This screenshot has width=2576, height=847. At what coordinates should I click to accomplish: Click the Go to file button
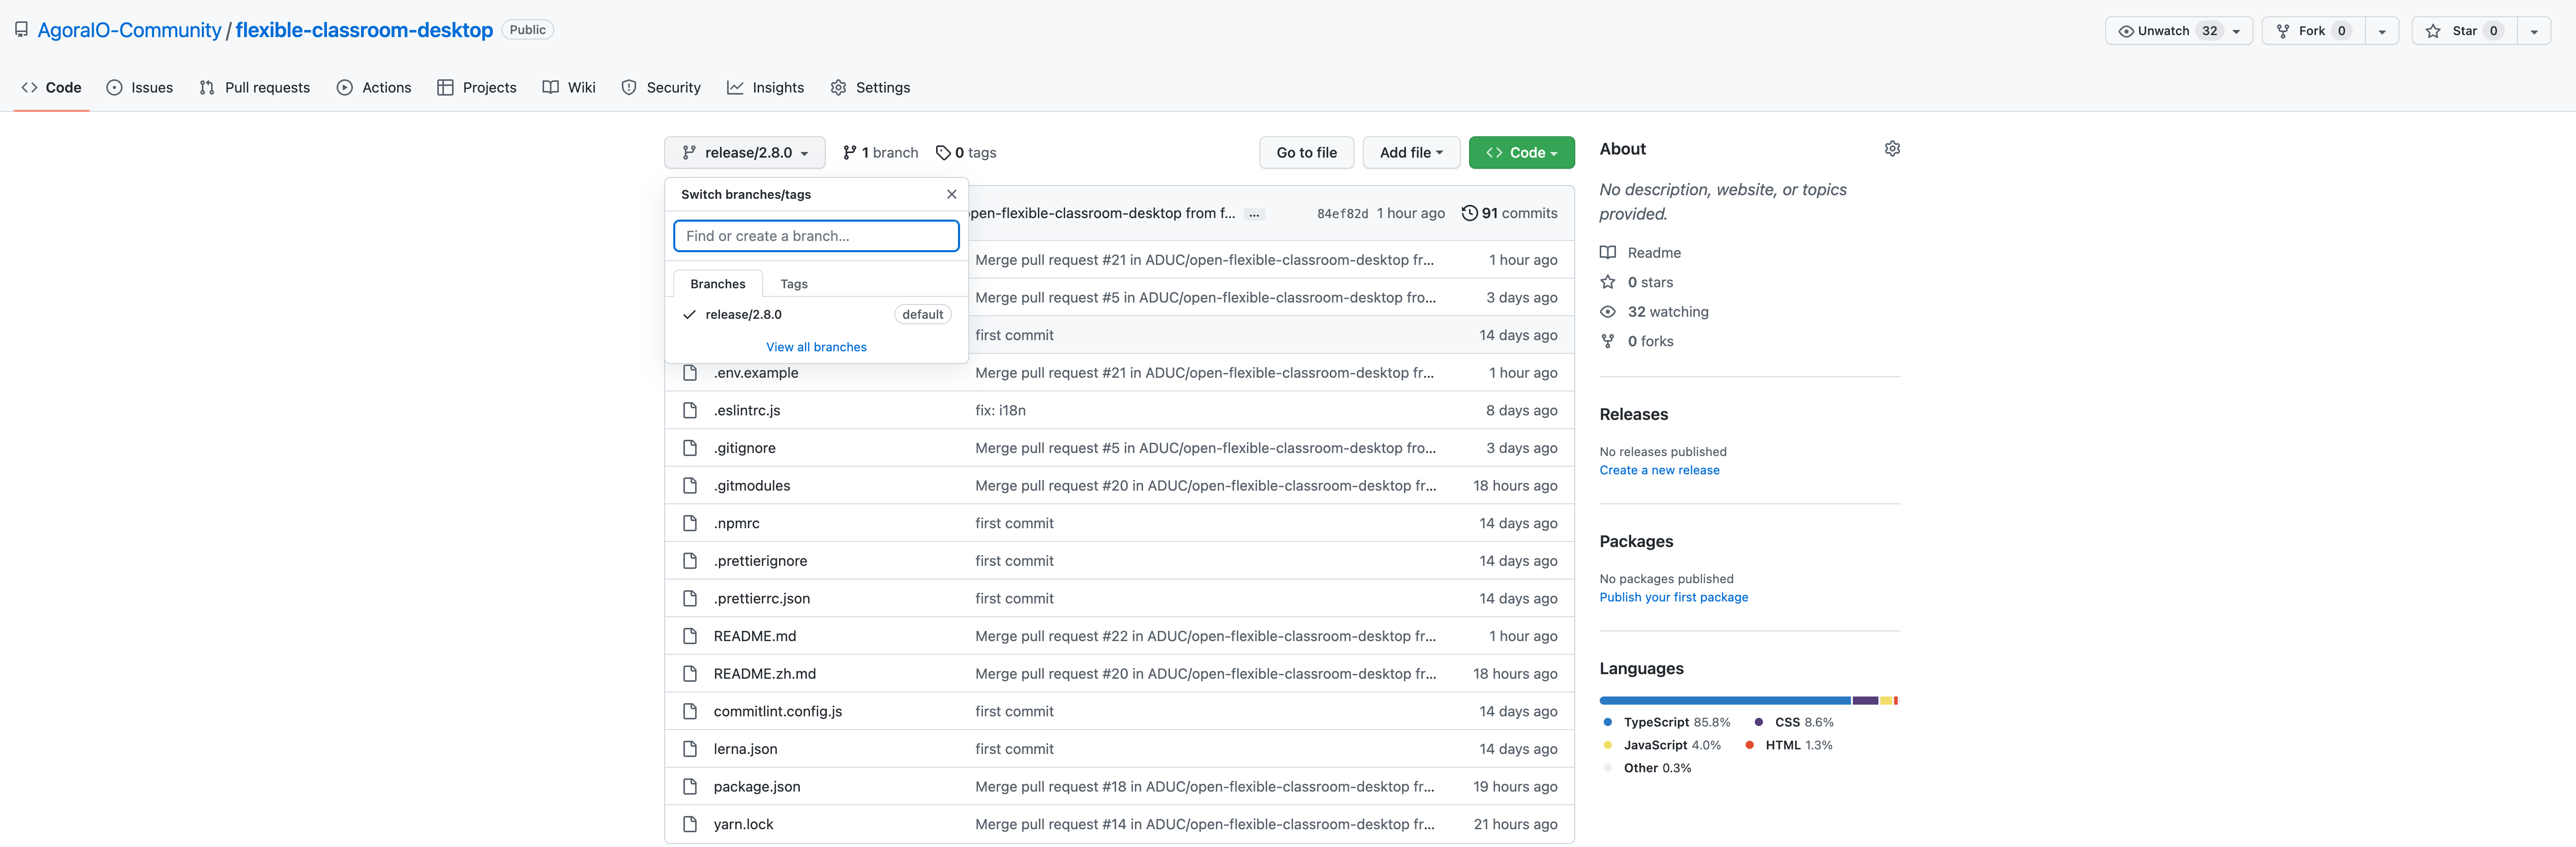click(1306, 153)
